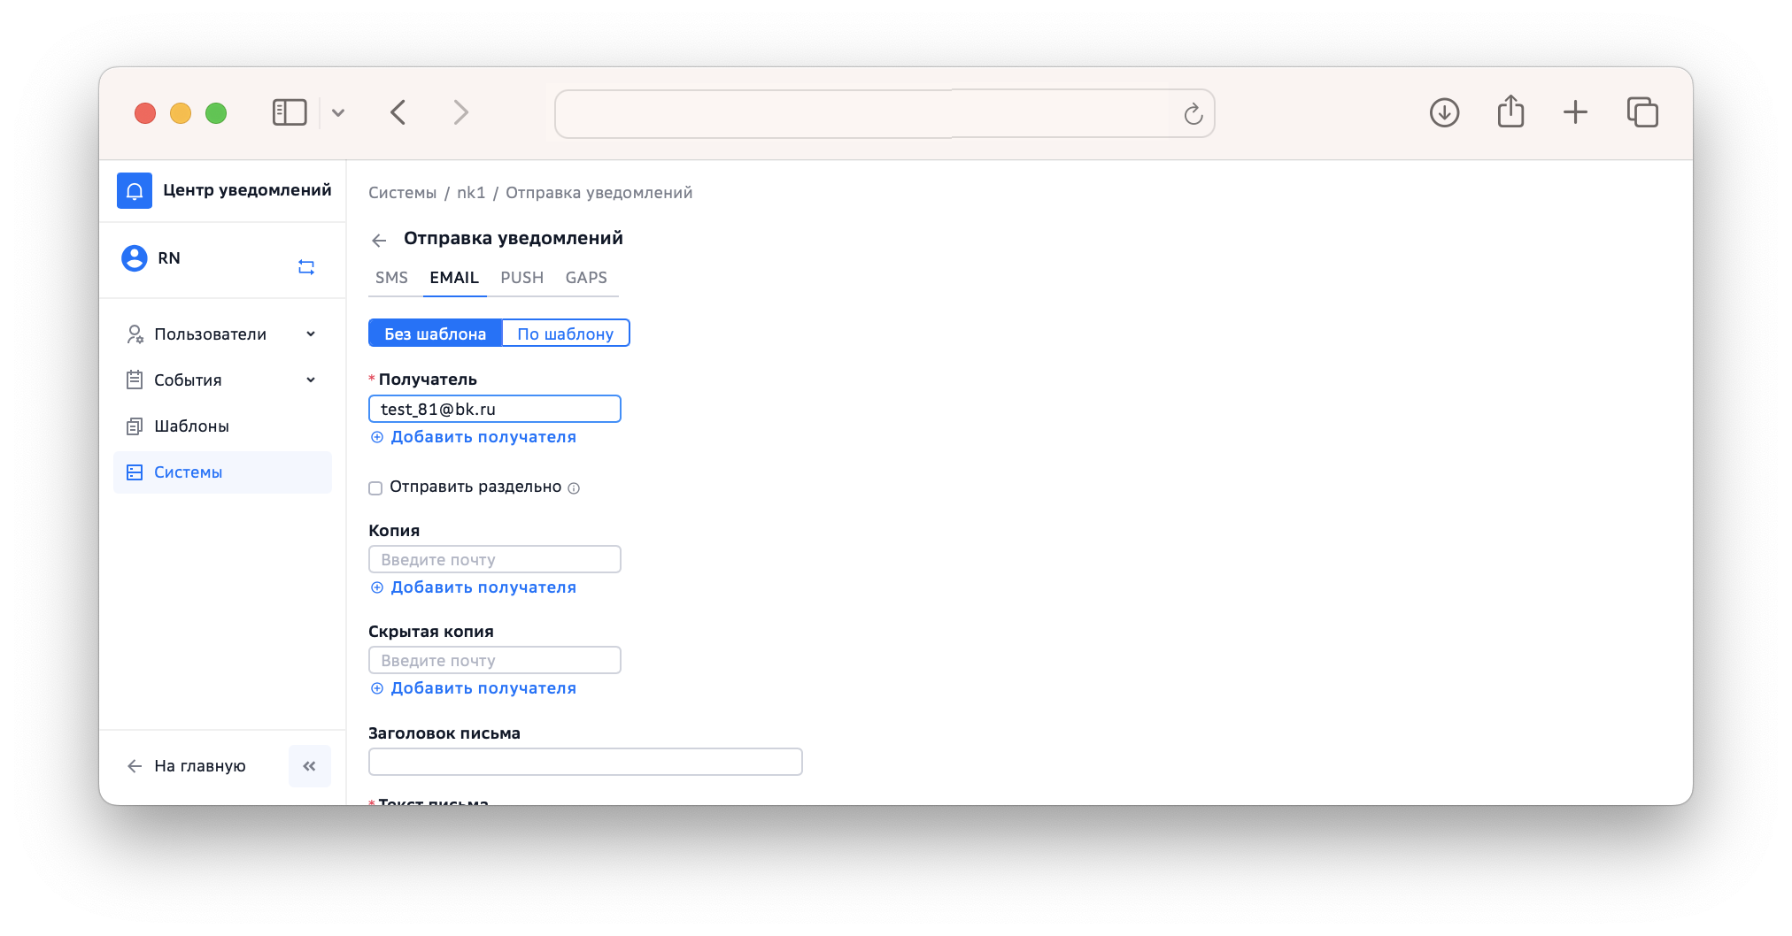Screen dimensions: 1792x936
Task: Click the Получатель email input field
Action: [x=495, y=409]
